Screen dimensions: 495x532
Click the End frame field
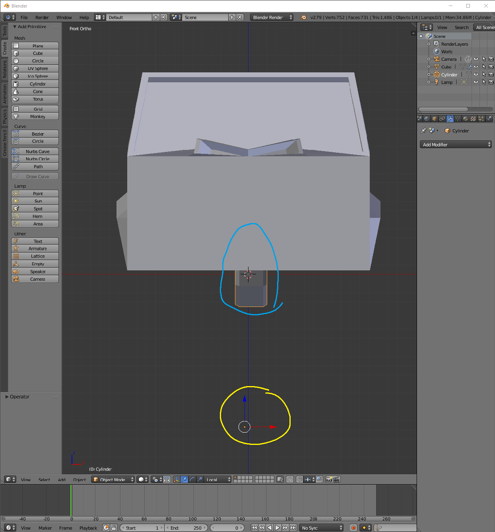[x=186, y=528]
